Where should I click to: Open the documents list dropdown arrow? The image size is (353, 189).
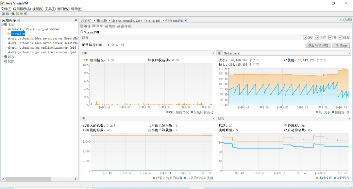[x=347, y=19]
